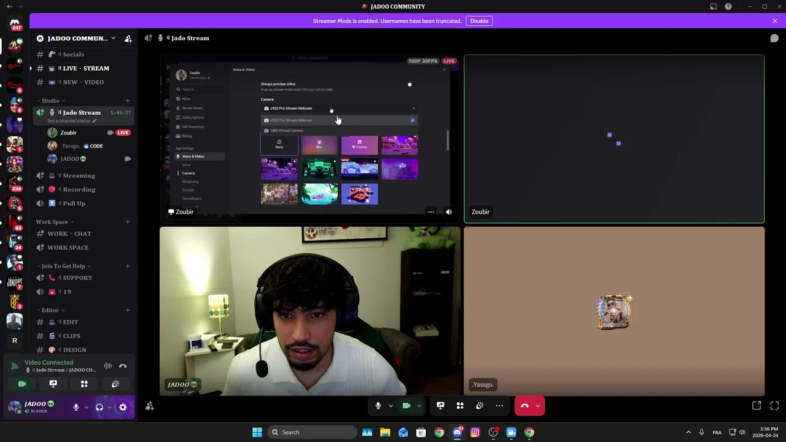Open activities from the voice panel
The height and width of the screenshot is (442, 786).
click(84, 384)
